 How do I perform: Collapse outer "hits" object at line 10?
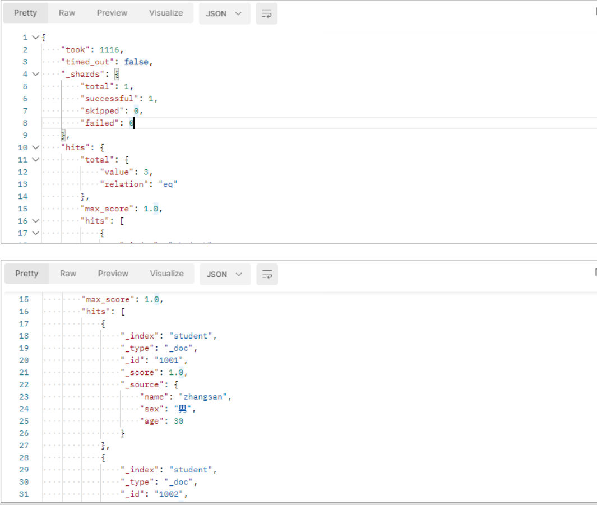[x=35, y=147]
